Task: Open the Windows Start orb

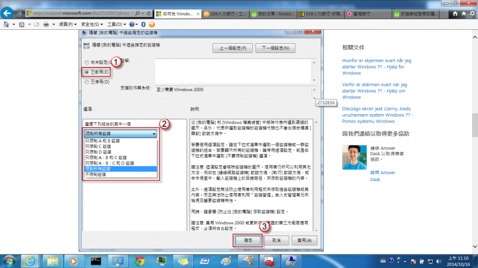Action: point(9,261)
